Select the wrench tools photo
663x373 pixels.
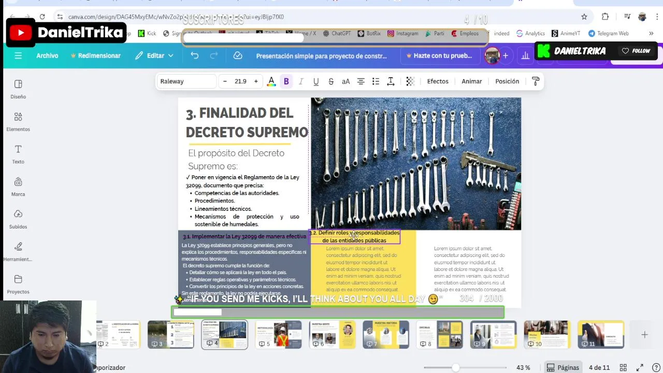pyautogui.click(x=416, y=164)
